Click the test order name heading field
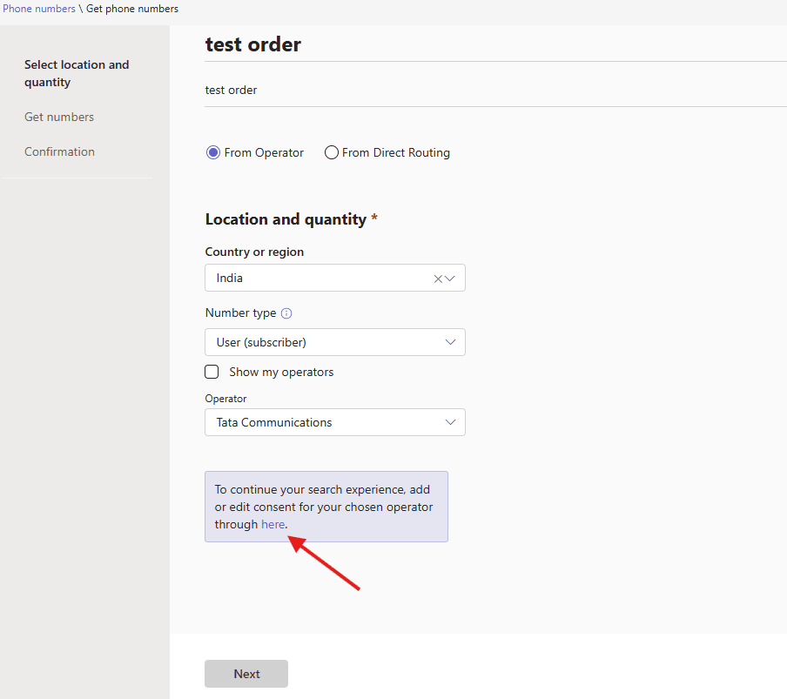 pos(253,44)
